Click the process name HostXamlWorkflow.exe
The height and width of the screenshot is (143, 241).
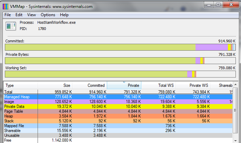[x=56, y=23]
